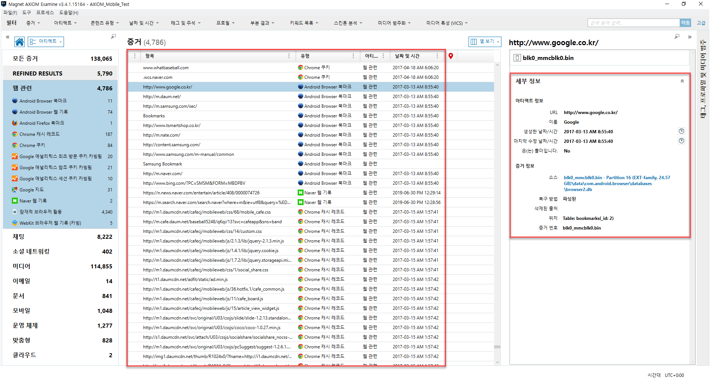Click the home icon in left panel
This screenshot has width=710, height=385.
[x=20, y=42]
